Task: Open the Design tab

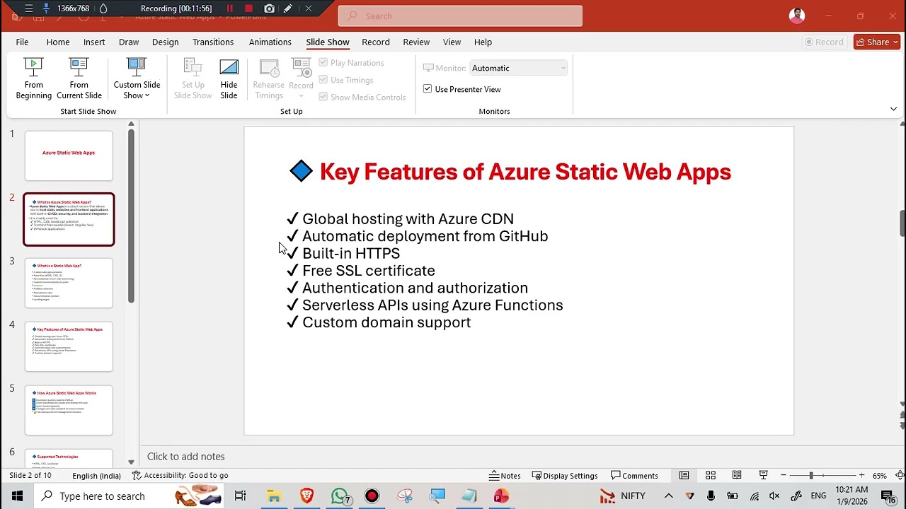Action: (165, 42)
